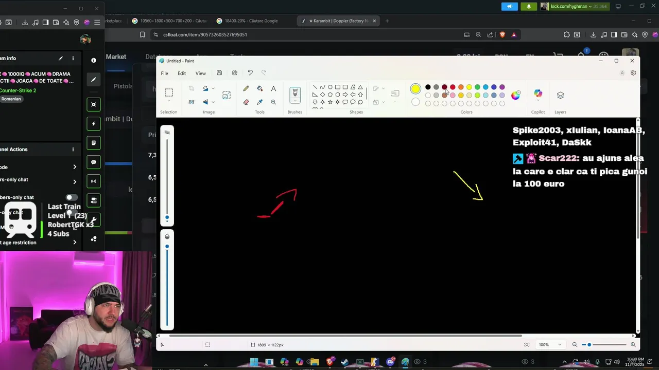Click the Crop icon in Image group
The width and height of the screenshot is (659, 370).
[x=192, y=89]
